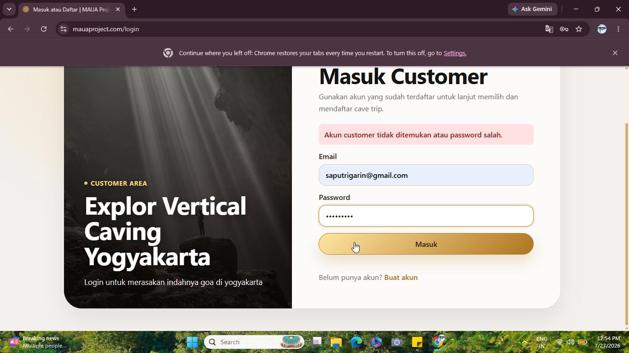629x353 pixels.
Task: Restore down the Chrome window
Action: point(597,9)
